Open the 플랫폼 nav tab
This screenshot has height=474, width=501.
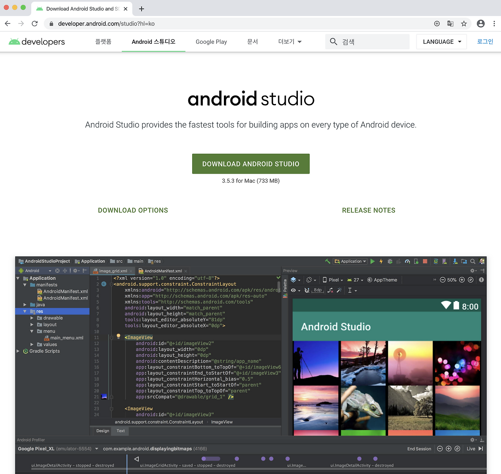[x=103, y=41]
